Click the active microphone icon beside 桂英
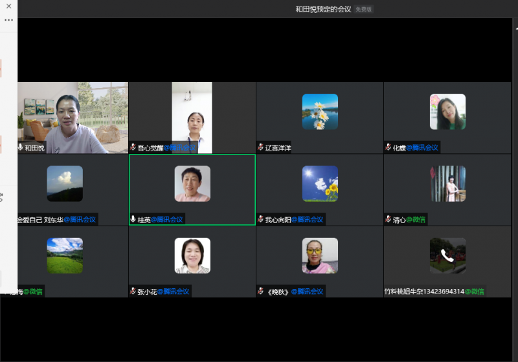This screenshot has height=362, width=518. pos(133,219)
